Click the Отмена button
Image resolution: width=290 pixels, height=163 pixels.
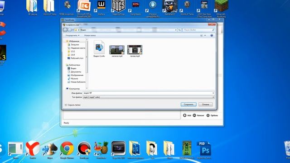(205, 105)
